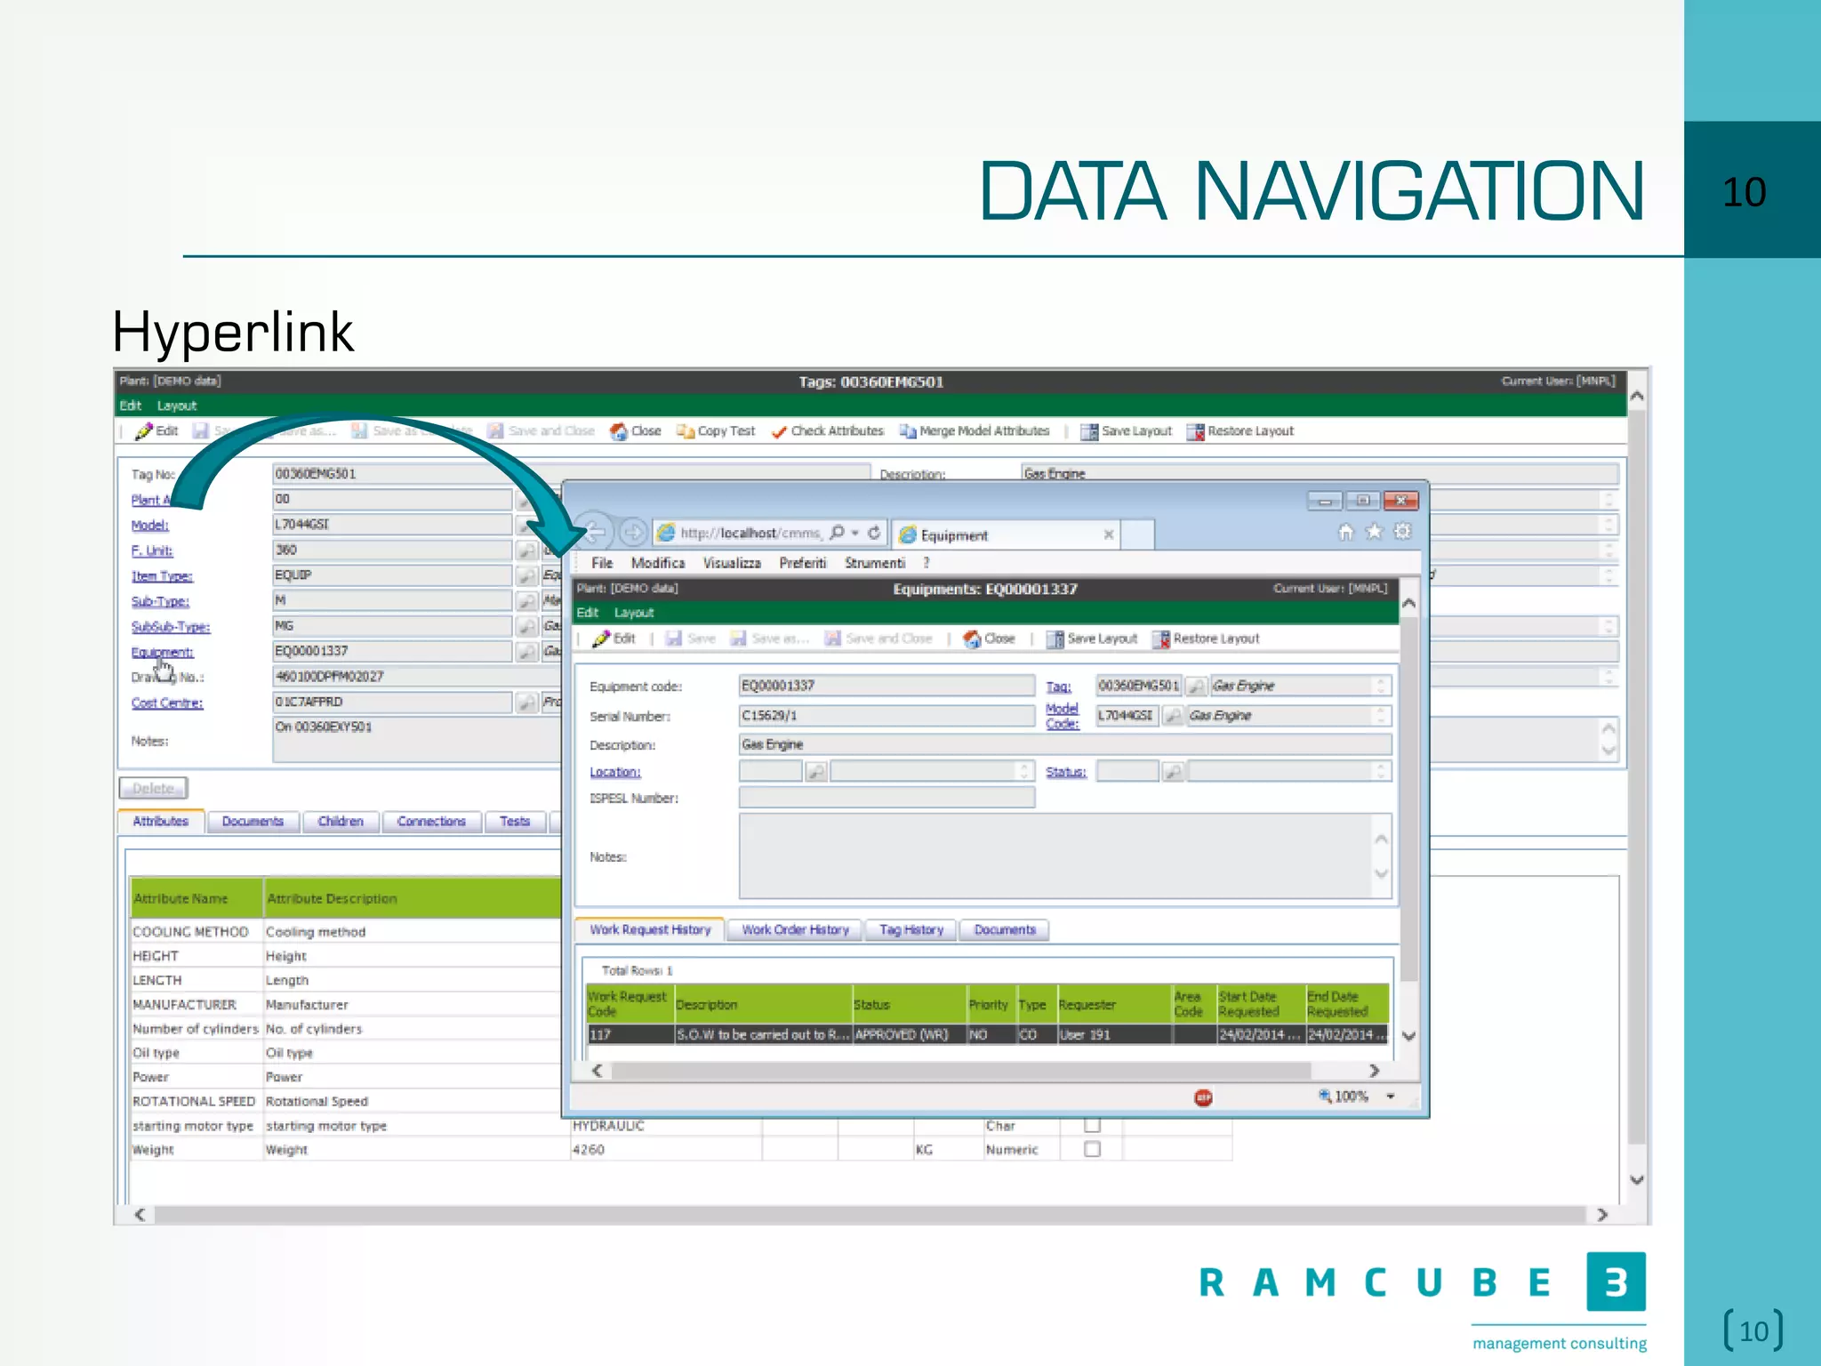The image size is (1821, 1366).
Task: Click lookup icon beside Location field
Action: click(816, 772)
